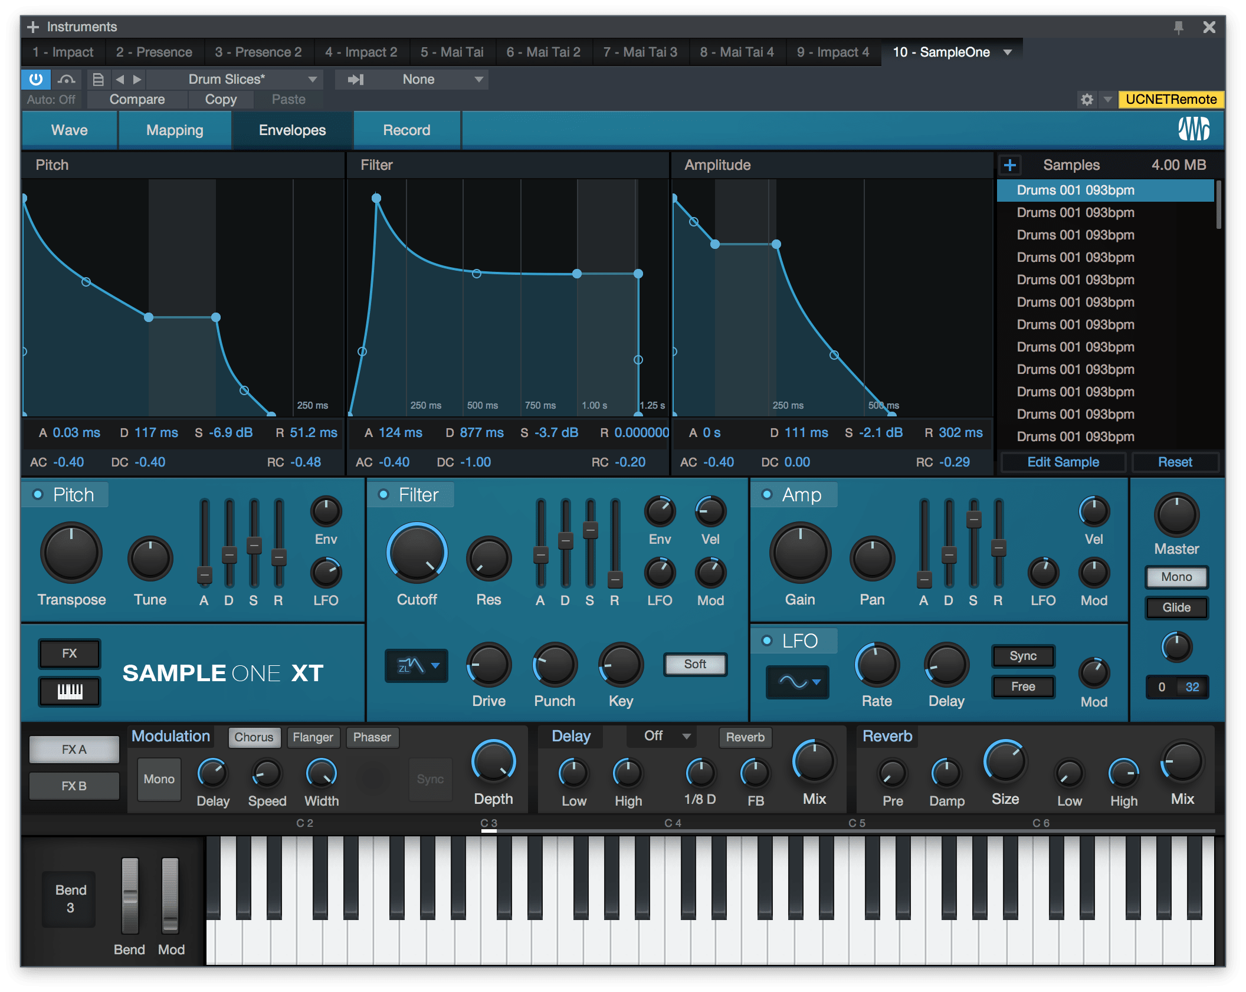Click the Amp Gain knob
This screenshot has height=992, width=1246.
click(800, 554)
